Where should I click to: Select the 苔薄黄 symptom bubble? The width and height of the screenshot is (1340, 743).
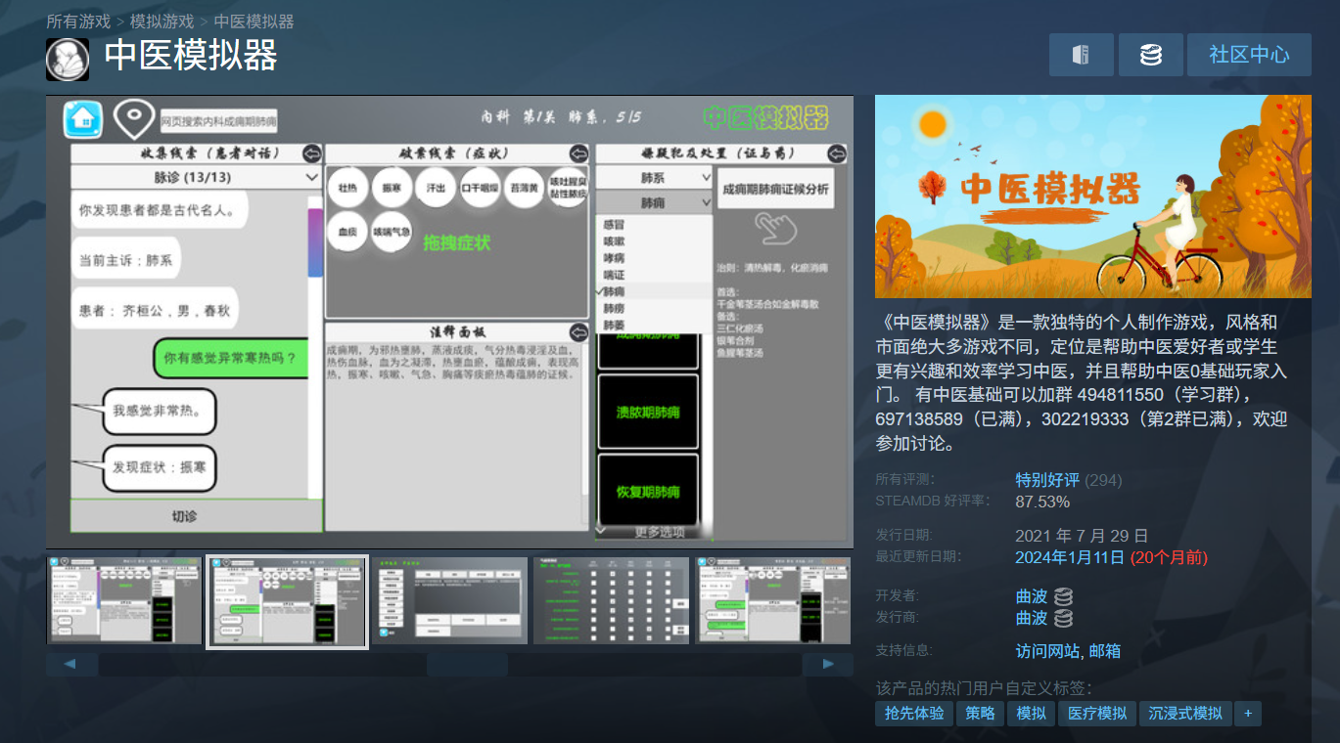pos(524,187)
